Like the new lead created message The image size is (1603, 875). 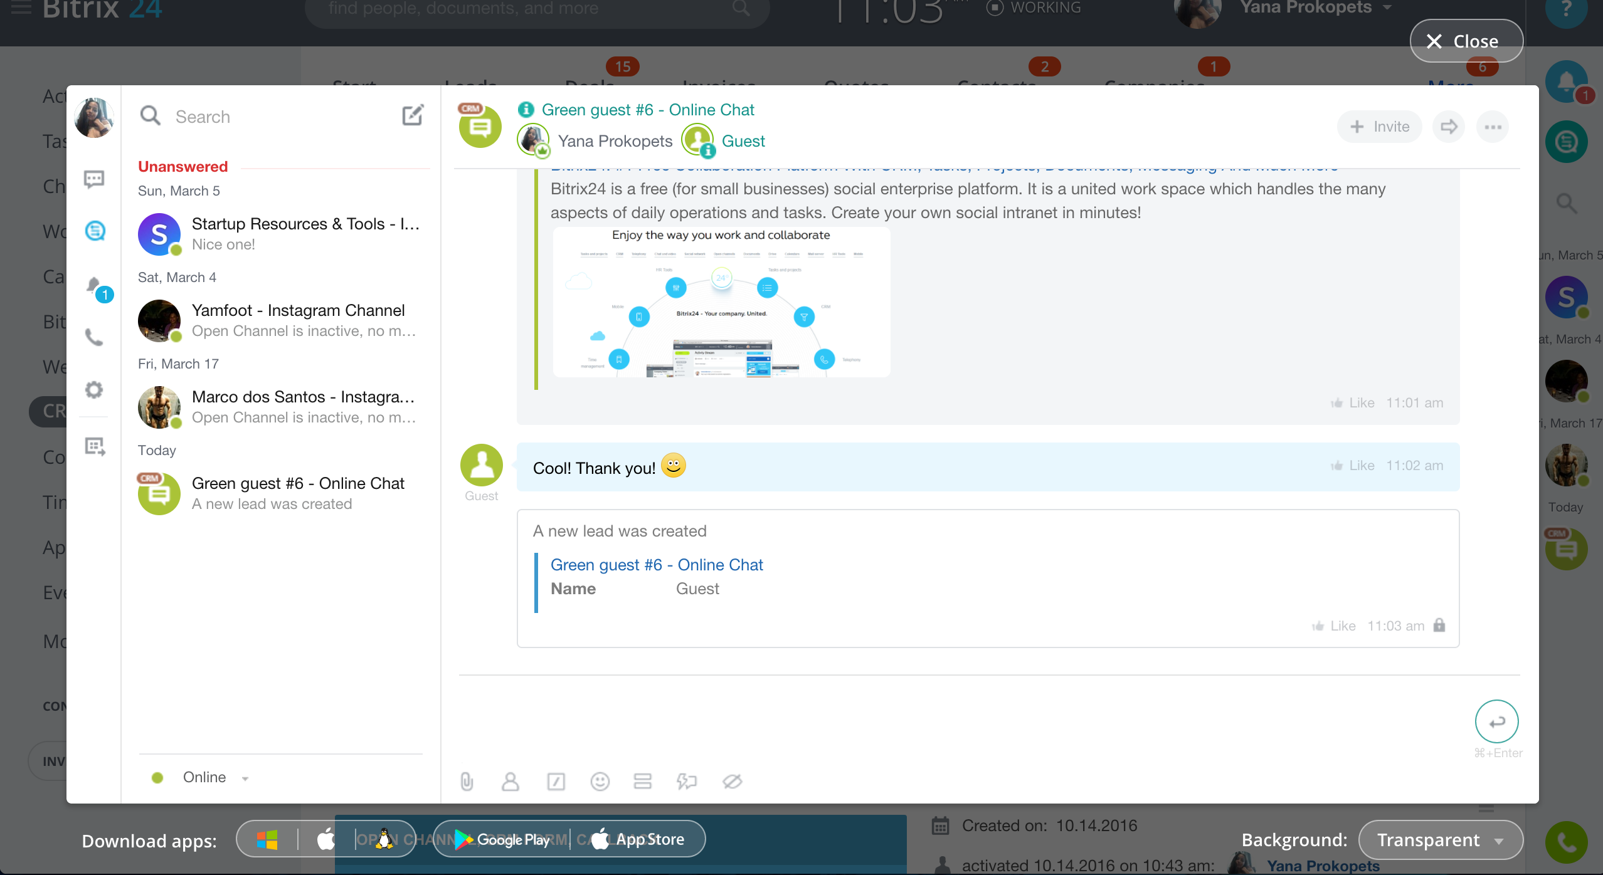tap(1334, 626)
